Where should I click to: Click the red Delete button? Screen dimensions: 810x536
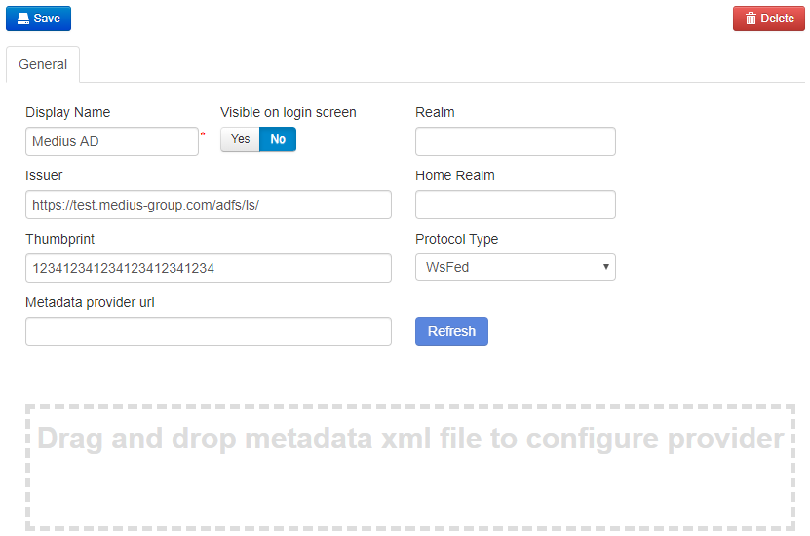click(769, 19)
